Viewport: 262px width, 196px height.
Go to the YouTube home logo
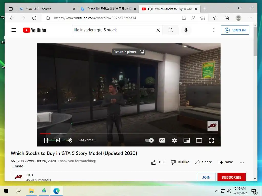point(35,30)
